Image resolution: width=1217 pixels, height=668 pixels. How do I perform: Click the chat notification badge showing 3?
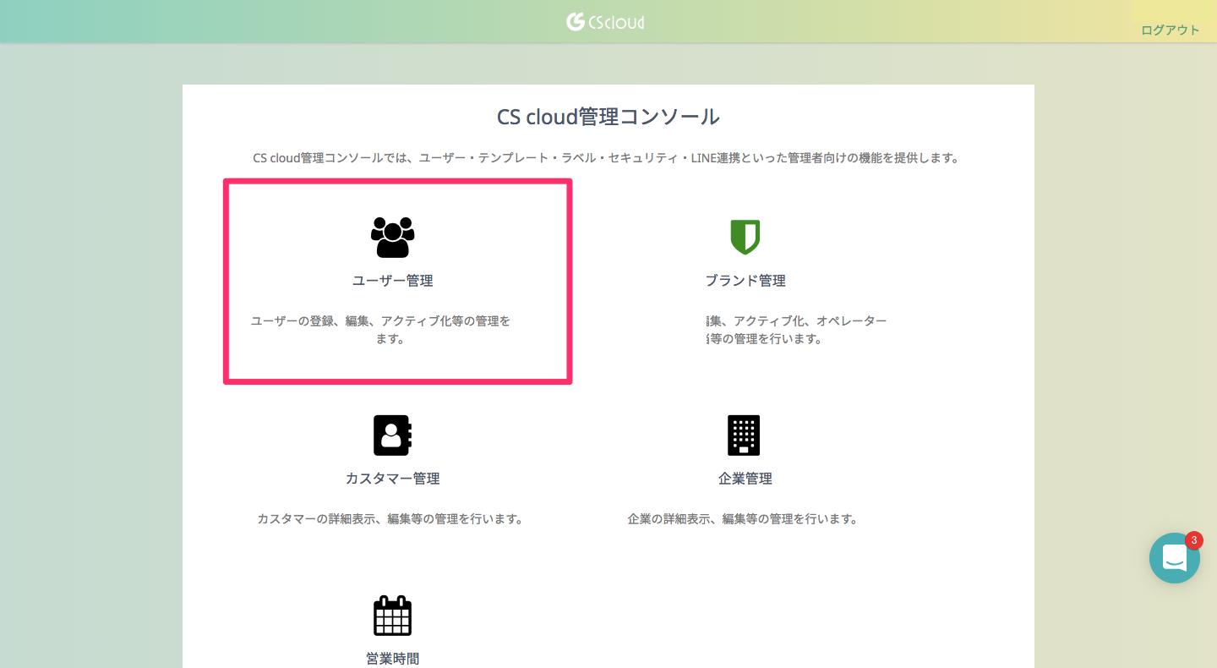pos(1194,540)
